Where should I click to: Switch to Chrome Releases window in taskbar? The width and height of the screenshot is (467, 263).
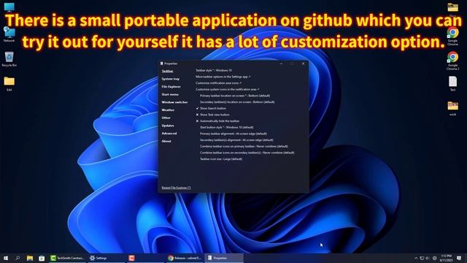(x=185, y=258)
